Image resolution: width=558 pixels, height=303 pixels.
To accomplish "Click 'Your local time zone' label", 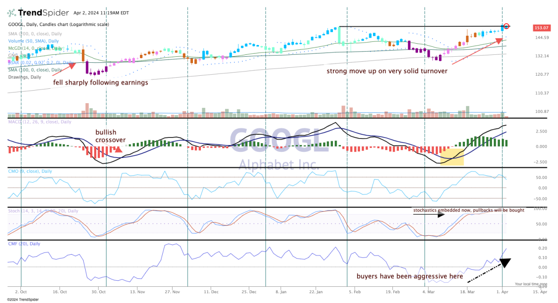I will point(531,284).
